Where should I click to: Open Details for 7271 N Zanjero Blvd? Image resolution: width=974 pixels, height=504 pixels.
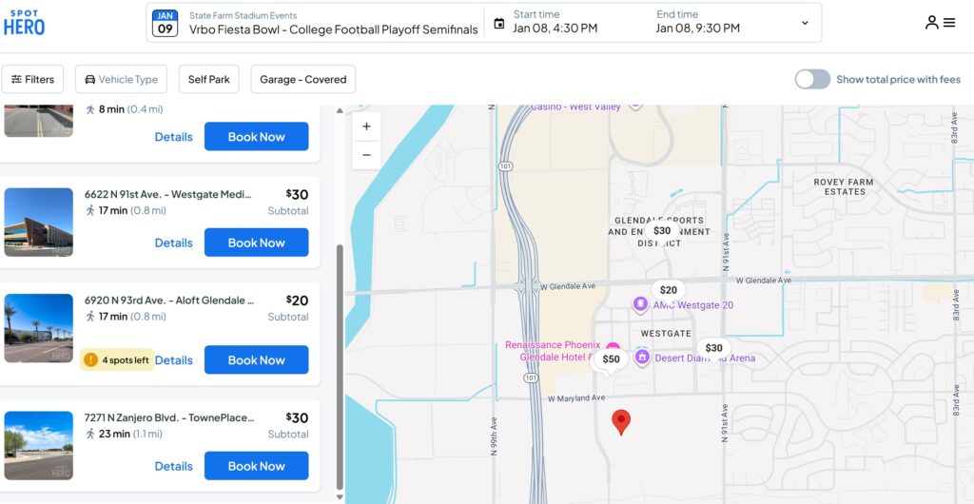pos(173,466)
